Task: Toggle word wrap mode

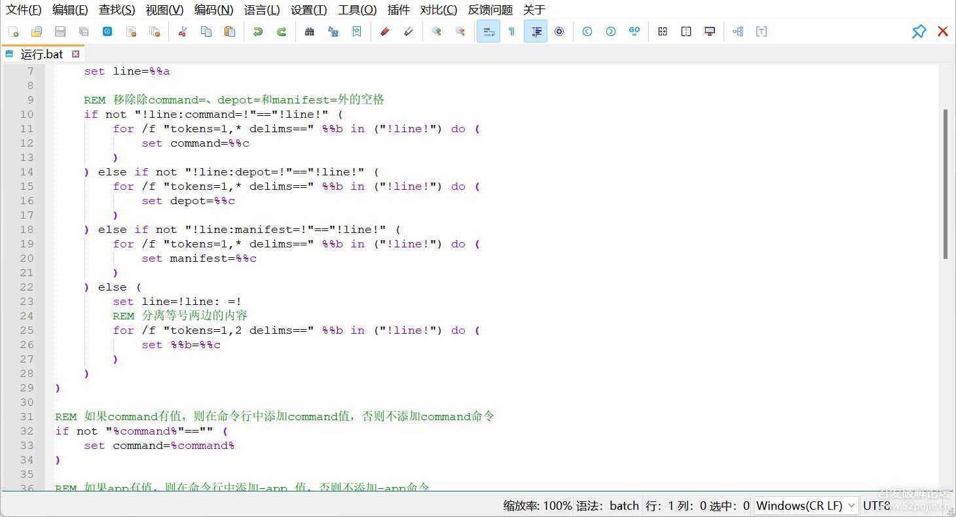Action: [x=488, y=31]
